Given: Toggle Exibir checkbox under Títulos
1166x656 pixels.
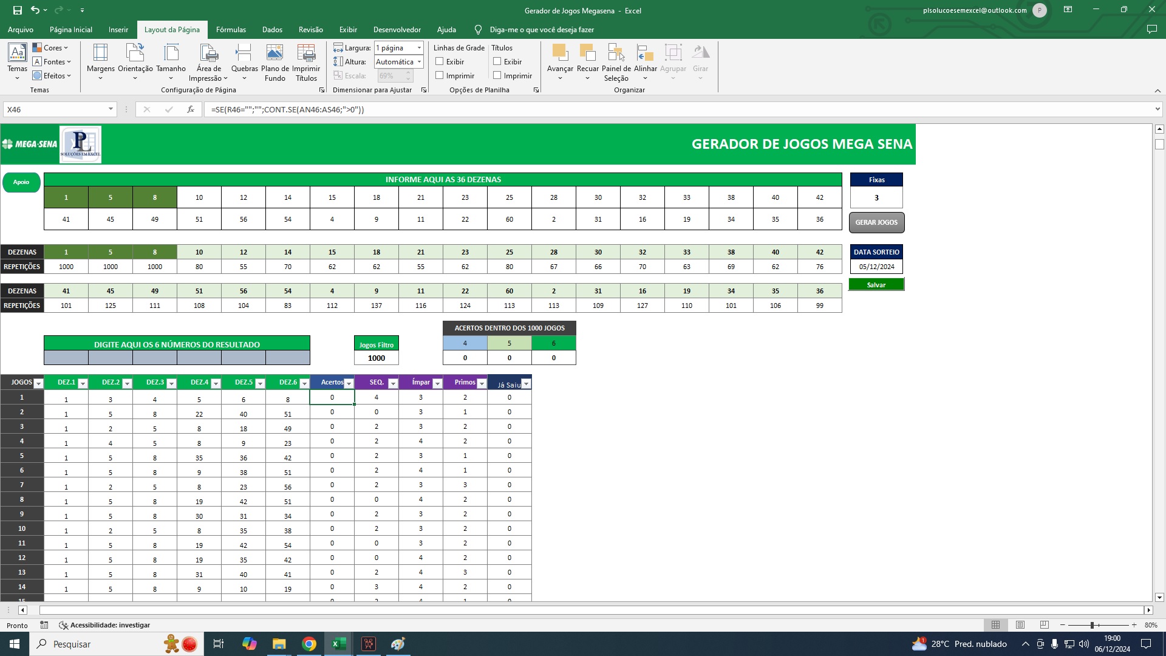Looking at the screenshot, I should (x=497, y=61).
